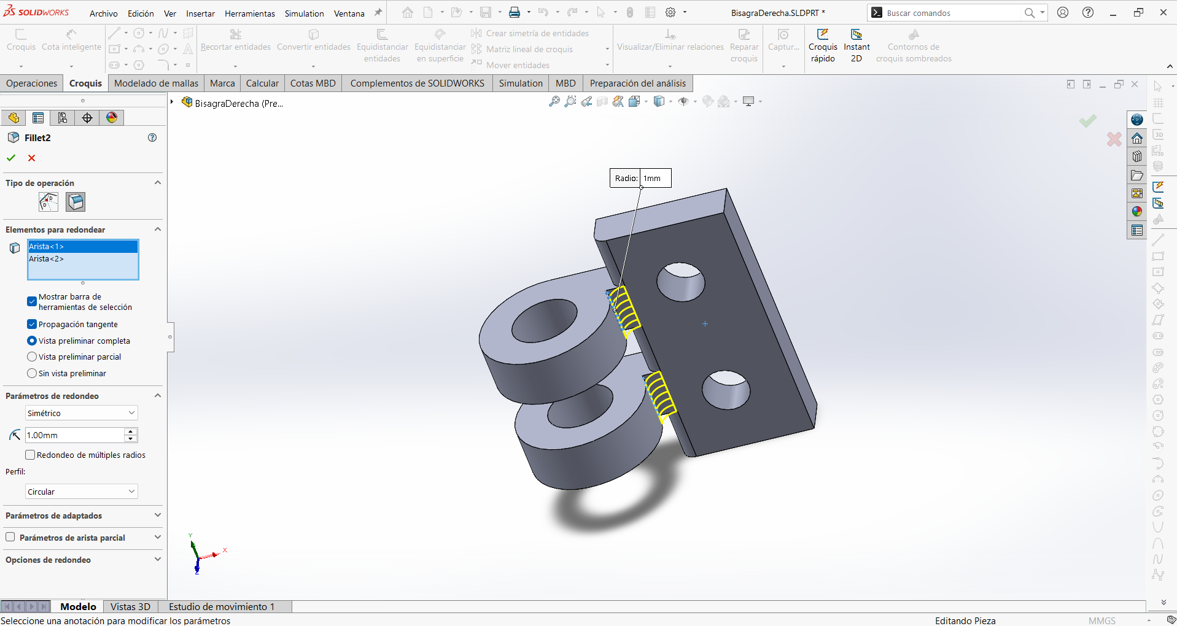
Task: Open the Simétrico fillet type dropdown
Action: pos(81,413)
